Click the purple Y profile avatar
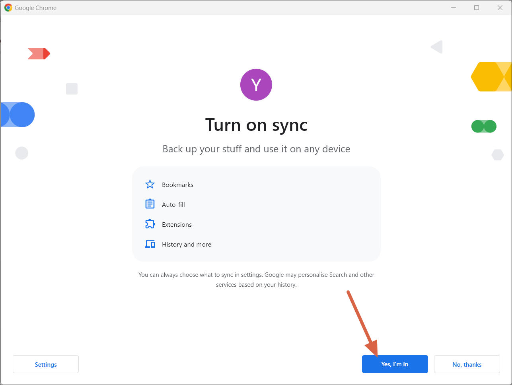 (256, 84)
